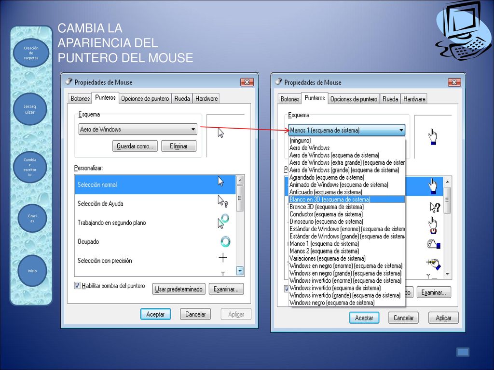The width and height of the screenshot is (494, 370).
Task: Choose Windows negro (esquema de sistema) option
Action: coord(346,303)
